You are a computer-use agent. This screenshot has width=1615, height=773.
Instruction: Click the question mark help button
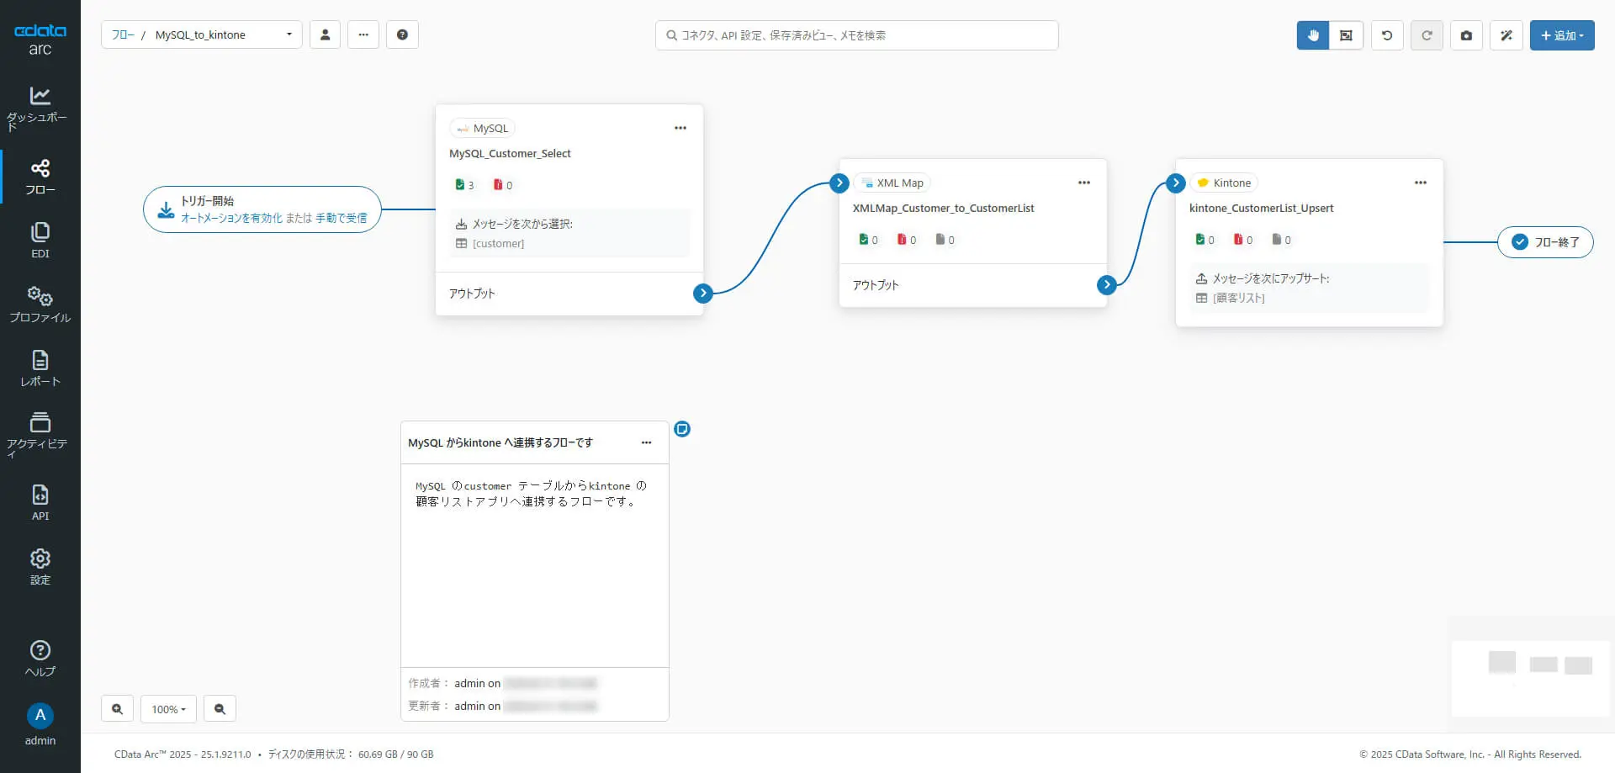coord(402,34)
